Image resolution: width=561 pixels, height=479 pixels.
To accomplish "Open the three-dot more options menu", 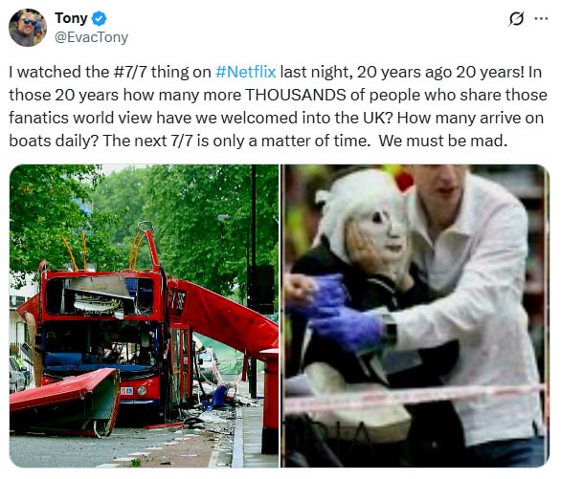I will 541,18.
